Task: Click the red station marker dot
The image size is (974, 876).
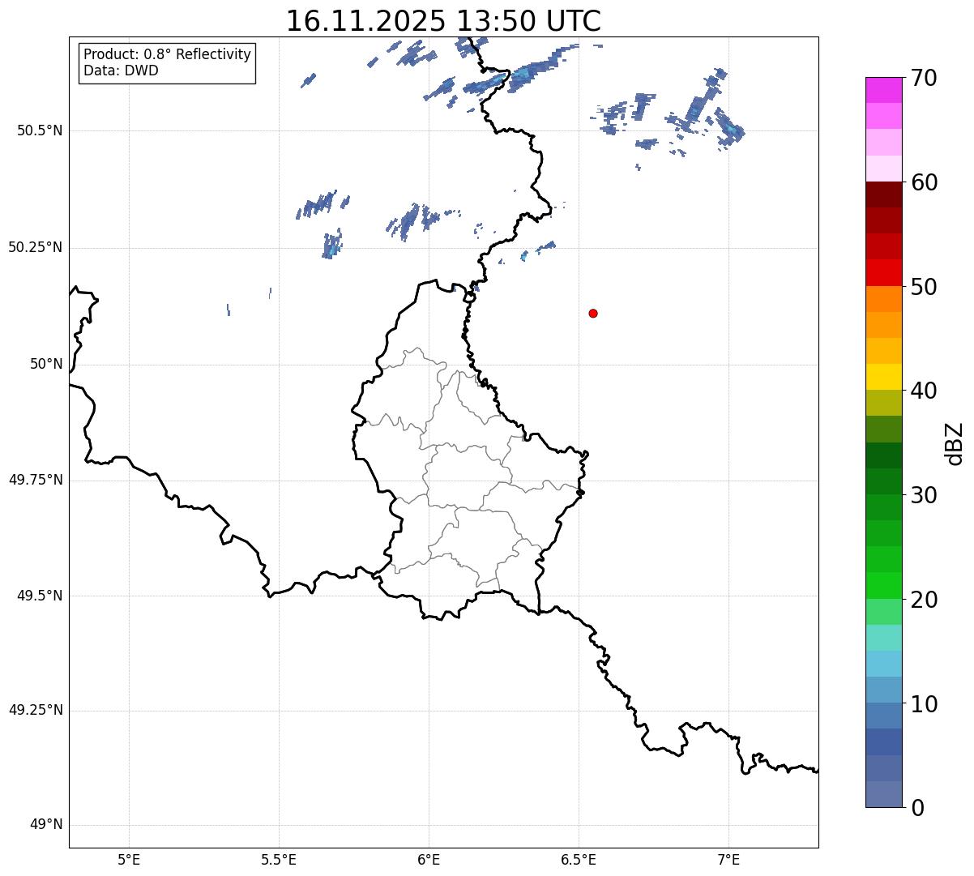Action: click(593, 313)
